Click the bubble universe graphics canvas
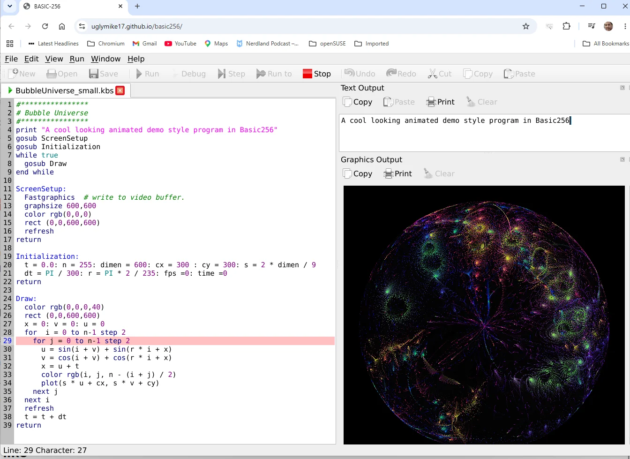 tap(484, 315)
